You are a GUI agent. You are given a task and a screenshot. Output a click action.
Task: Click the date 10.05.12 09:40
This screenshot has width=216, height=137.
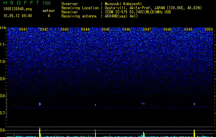coord(18,16)
